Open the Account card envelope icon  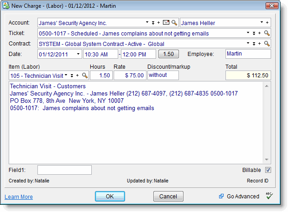[x=167, y=22]
